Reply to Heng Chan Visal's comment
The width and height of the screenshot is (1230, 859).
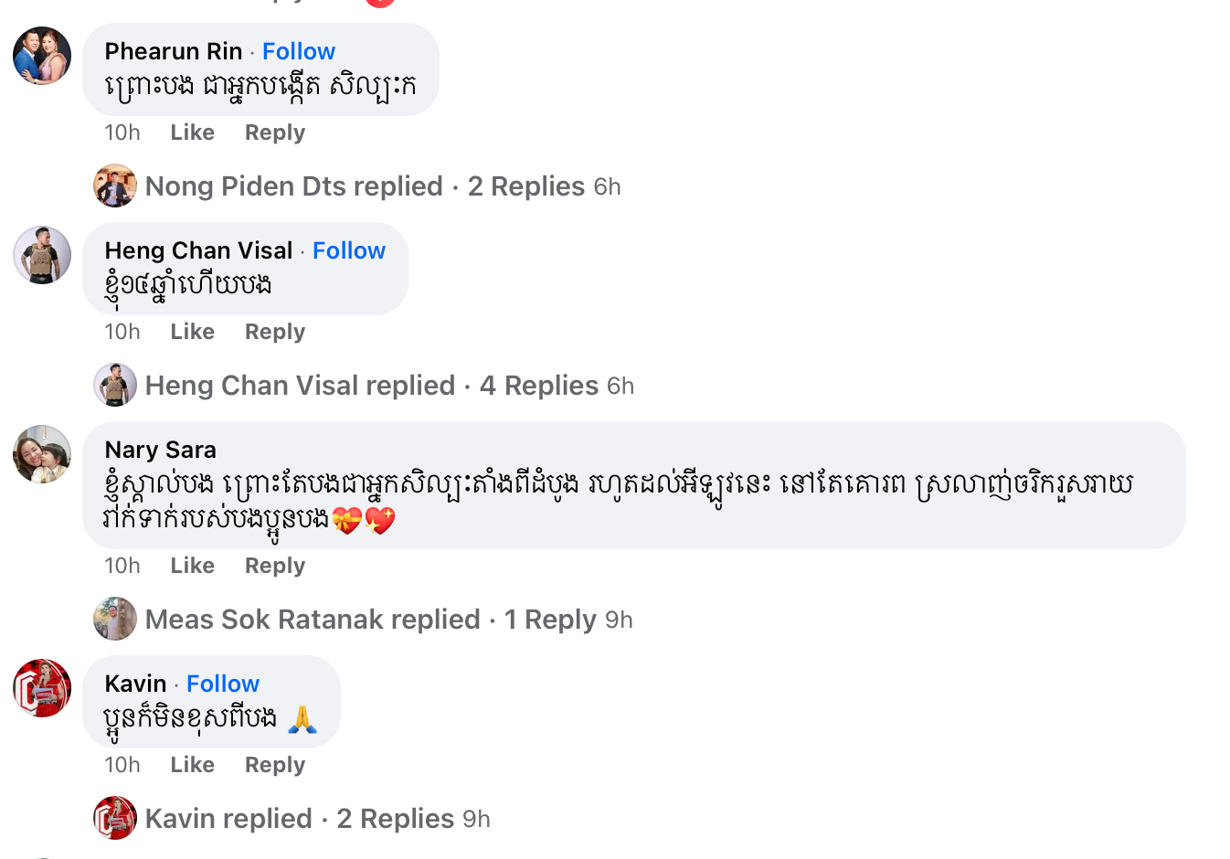point(274,332)
